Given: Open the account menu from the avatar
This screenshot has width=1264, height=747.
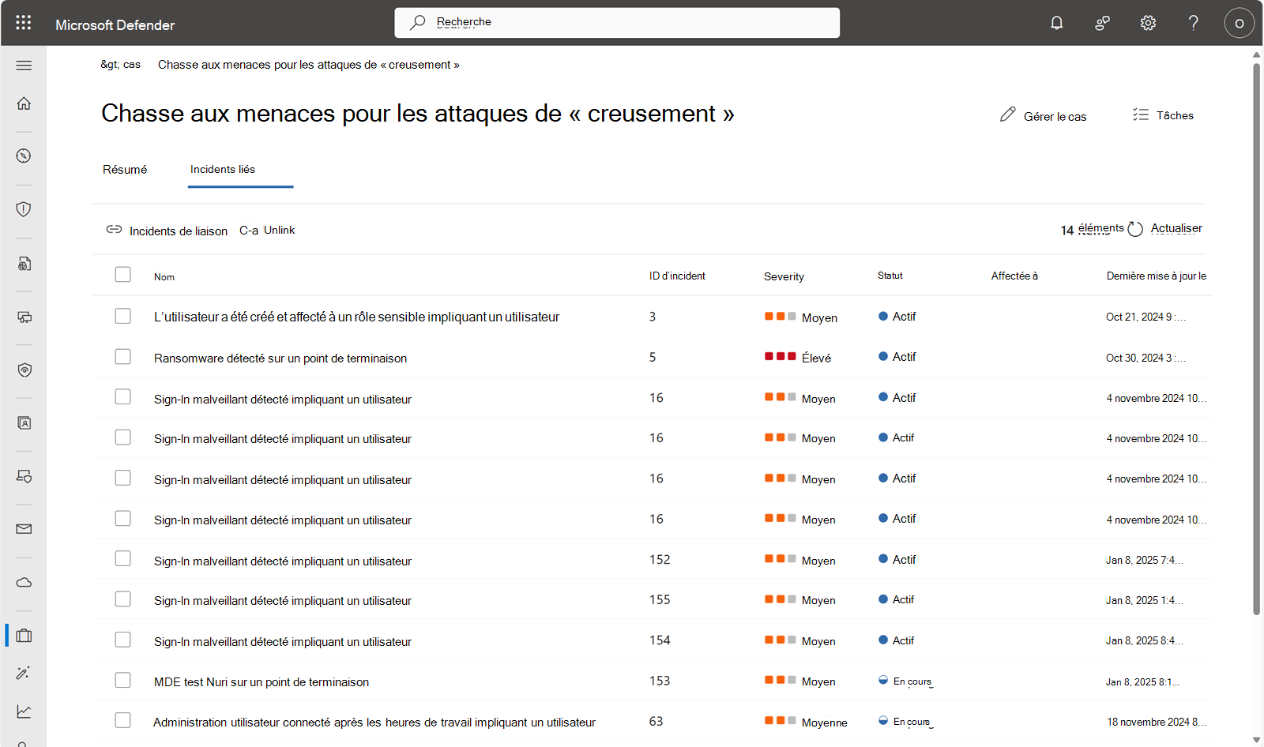Looking at the screenshot, I should 1239,23.
